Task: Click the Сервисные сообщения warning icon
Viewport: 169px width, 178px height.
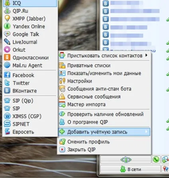Action: click(x=62, y=96)
